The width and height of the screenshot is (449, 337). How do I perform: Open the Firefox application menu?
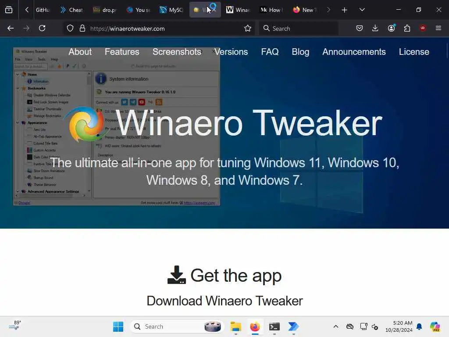(x=438, y=28)
